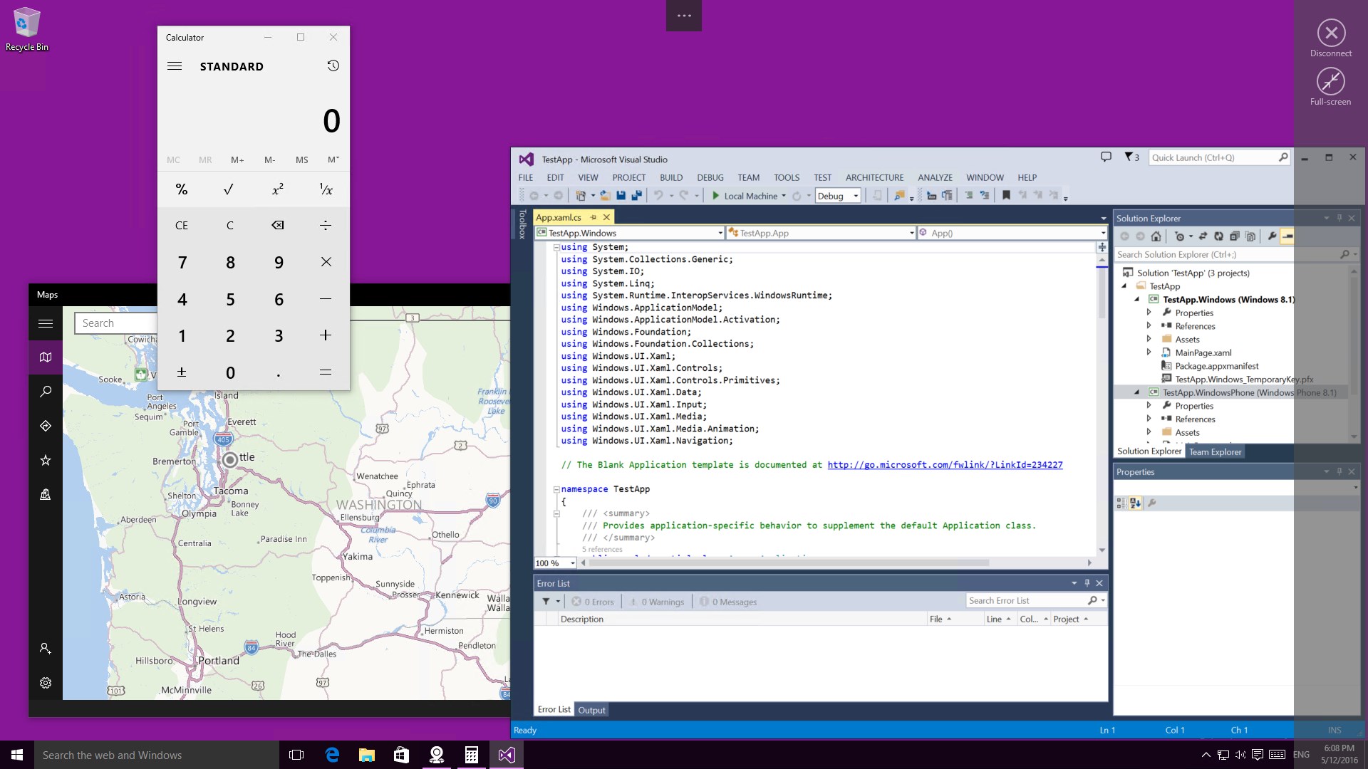Click the Save All toolbar icon
The height and width of the screenshot is (769, 1368).
point(636,196)
